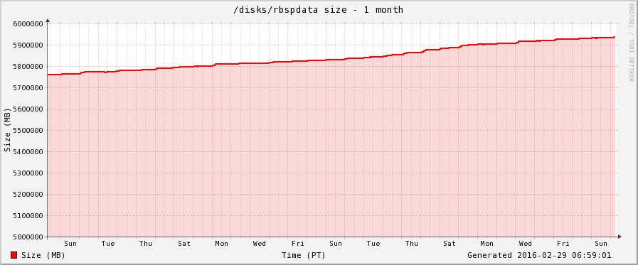Click the chart title '/disks/rbspdata size - 1 month'
The image size is (638, 265).
(318, 9)
